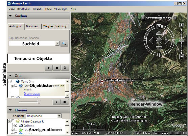Collapse the Meine Orte tree node

9,82
